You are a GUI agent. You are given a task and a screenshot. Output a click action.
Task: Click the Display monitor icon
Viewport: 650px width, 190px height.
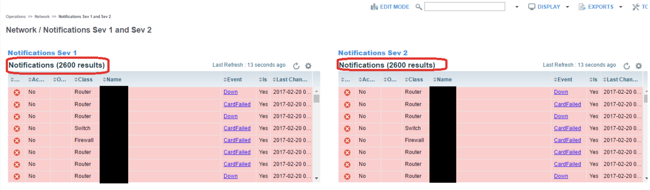pos(532,7)
